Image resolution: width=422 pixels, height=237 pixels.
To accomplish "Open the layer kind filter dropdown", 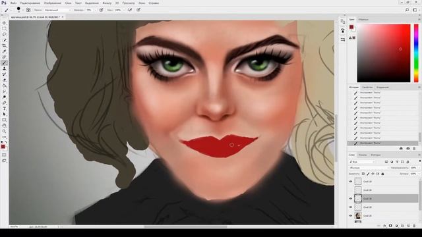I will click(362, 162).
